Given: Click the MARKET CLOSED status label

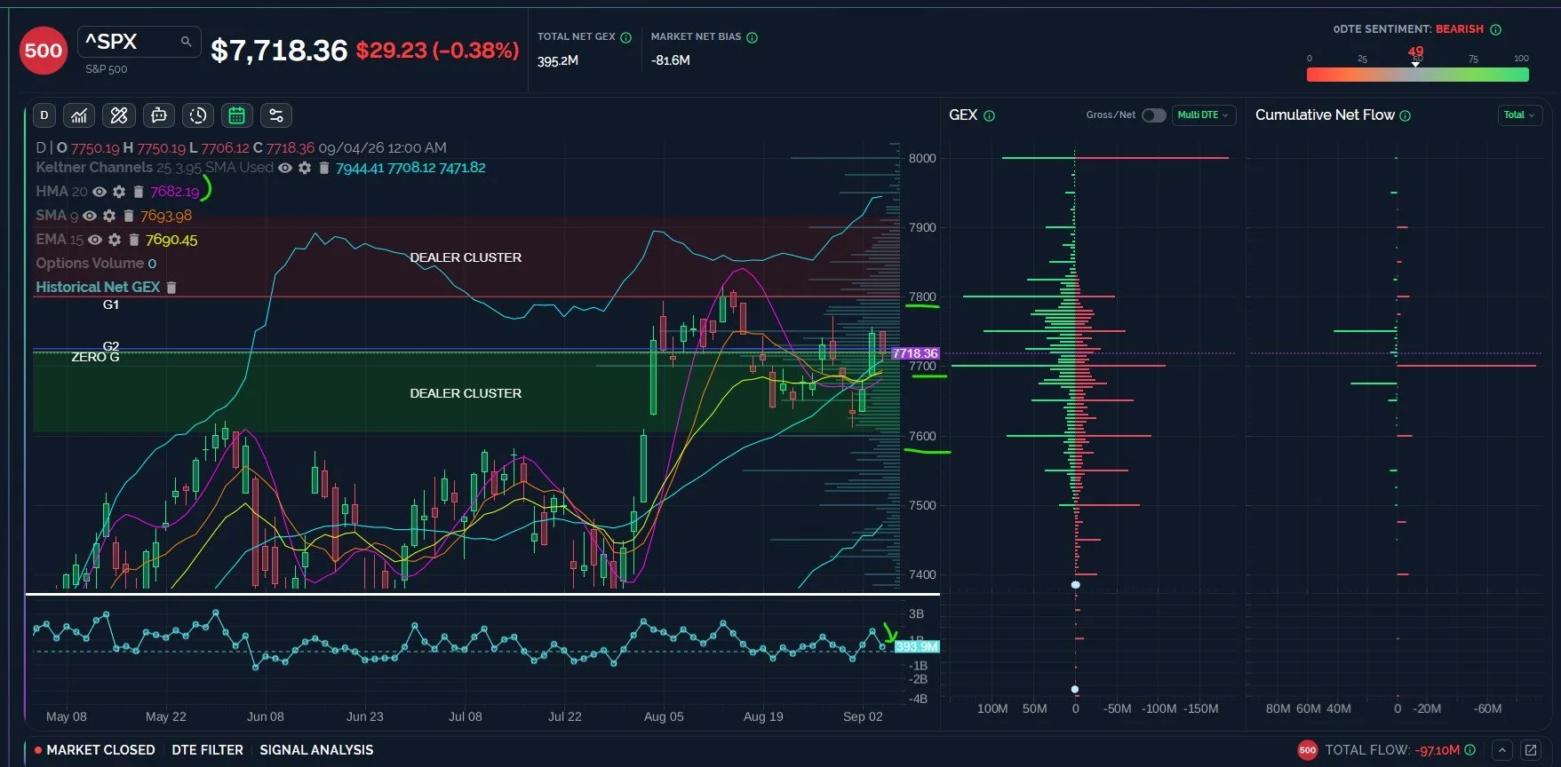Looking at the screenshot, I should tap(100, 750).
